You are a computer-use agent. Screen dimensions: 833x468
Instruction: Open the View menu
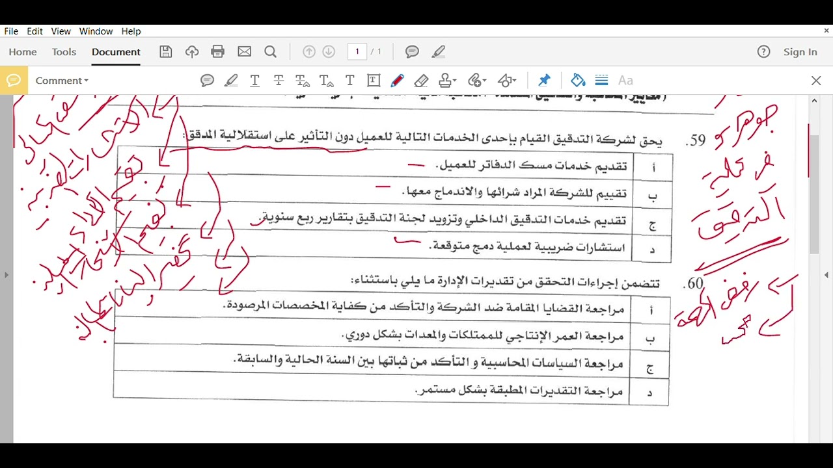coord(61,31)
